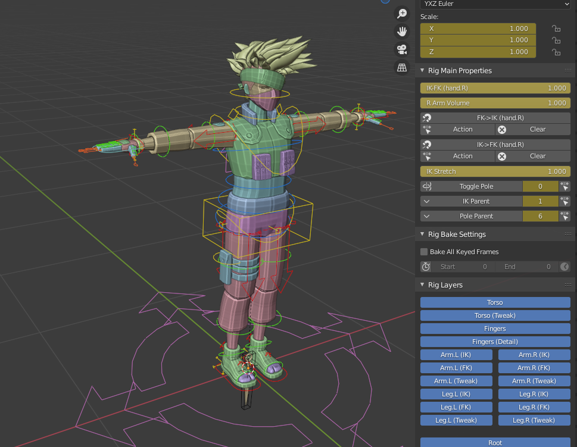Select the Fingers (Detail) layer
The image size is (577, 447).
[x=494, y=341]
